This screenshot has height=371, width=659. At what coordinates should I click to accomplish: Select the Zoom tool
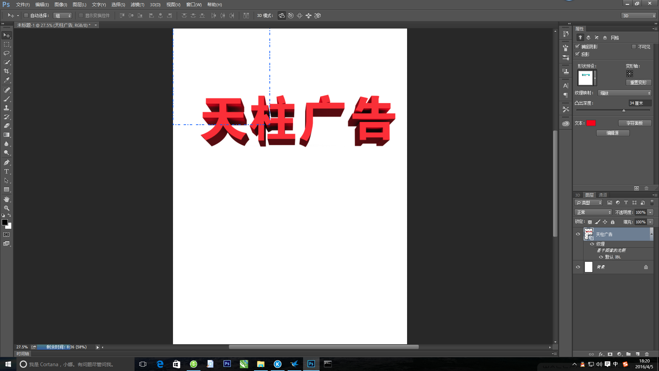click(7, 208)
